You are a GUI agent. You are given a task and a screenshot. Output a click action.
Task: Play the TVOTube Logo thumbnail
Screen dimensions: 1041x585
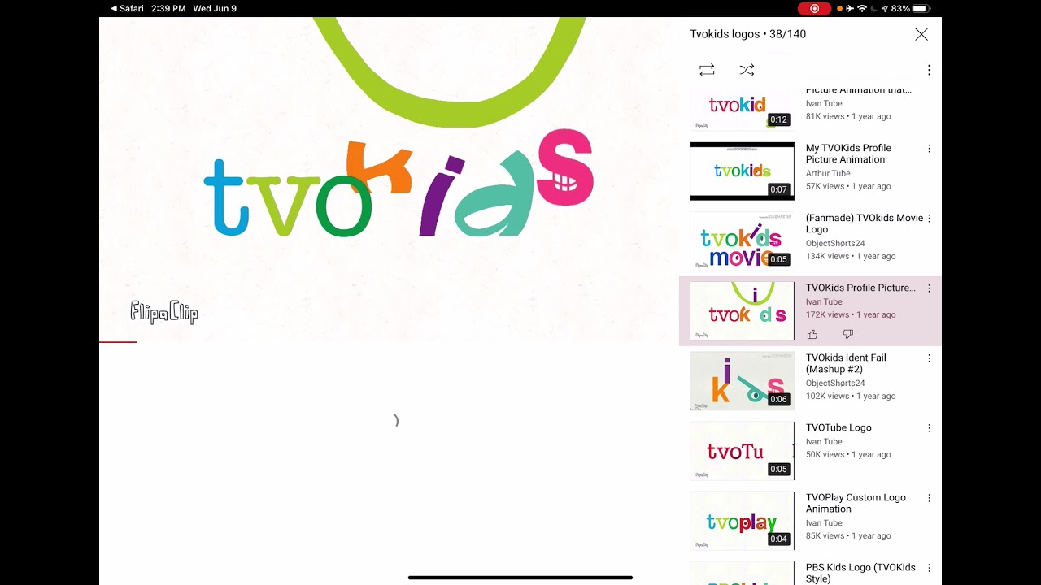click(742, 451)
